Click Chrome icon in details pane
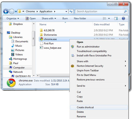This screenshot has height=119, width=132. point(11,83)
